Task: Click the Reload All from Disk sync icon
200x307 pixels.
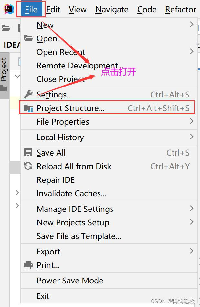Action: point(28,166)
